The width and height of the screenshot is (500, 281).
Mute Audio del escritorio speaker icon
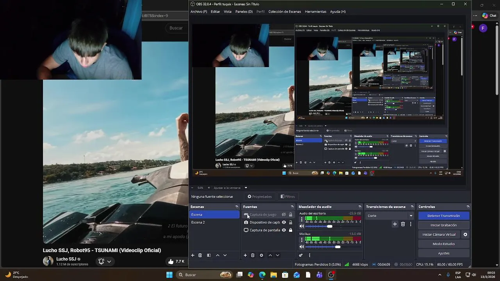[x=302, y=226]
